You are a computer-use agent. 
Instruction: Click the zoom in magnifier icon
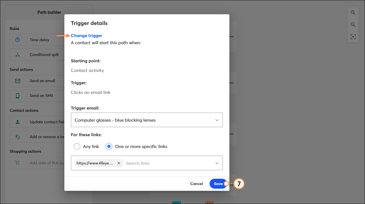[353, 13]
